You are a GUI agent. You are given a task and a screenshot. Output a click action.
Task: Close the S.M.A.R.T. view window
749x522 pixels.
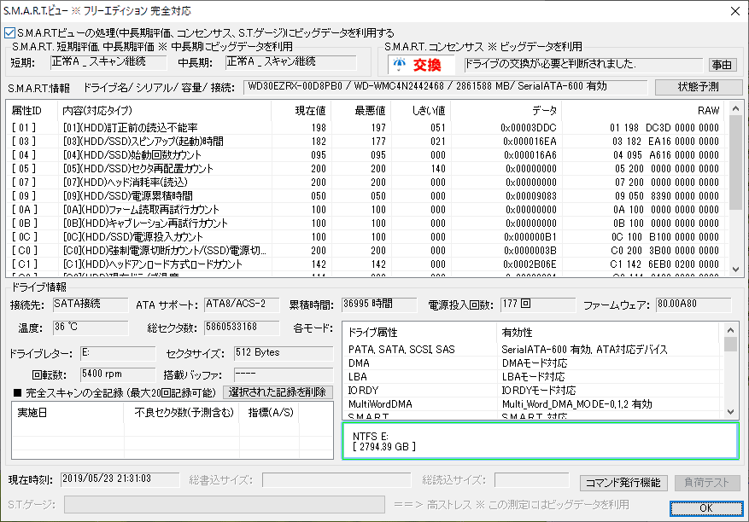735,11
